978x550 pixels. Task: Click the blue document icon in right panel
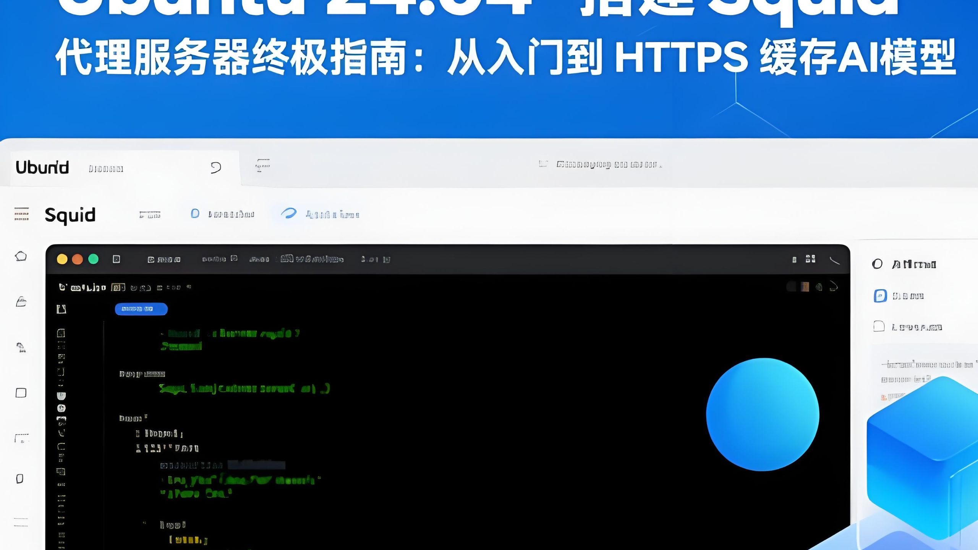tap(881, 296)
